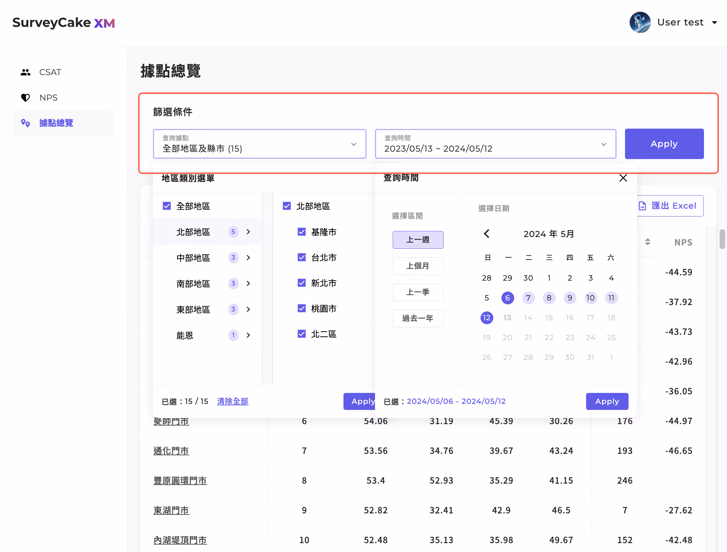Image resolution: width=727 pixels, height=552 pixels.
Task: Select May 6 in the calendar
Action: click(x=507, y=298)
